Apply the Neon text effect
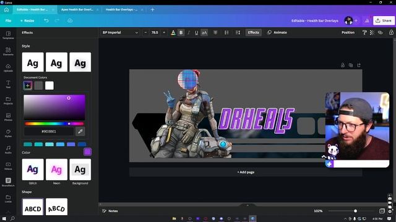Viewport: 396px width, 222px height. (x=56, y=170)
